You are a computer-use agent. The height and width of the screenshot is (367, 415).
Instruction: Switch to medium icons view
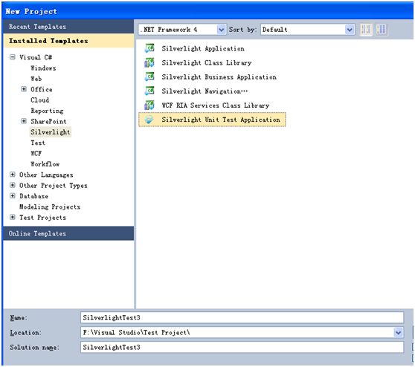click(x=381, y=30)
